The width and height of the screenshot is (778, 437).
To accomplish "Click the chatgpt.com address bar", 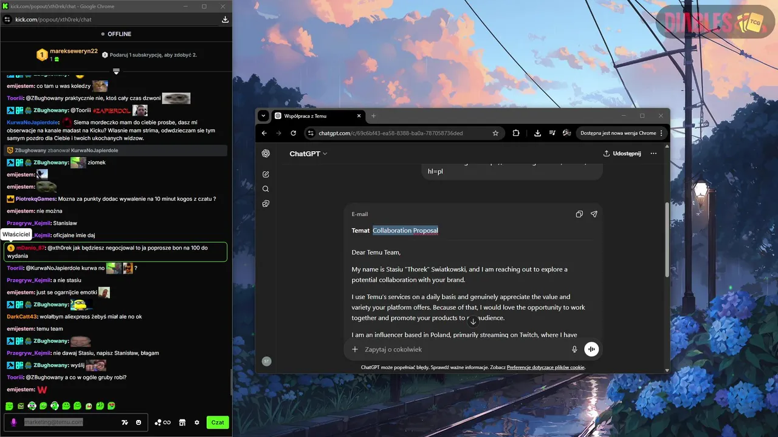I will [x=404, y=133].
